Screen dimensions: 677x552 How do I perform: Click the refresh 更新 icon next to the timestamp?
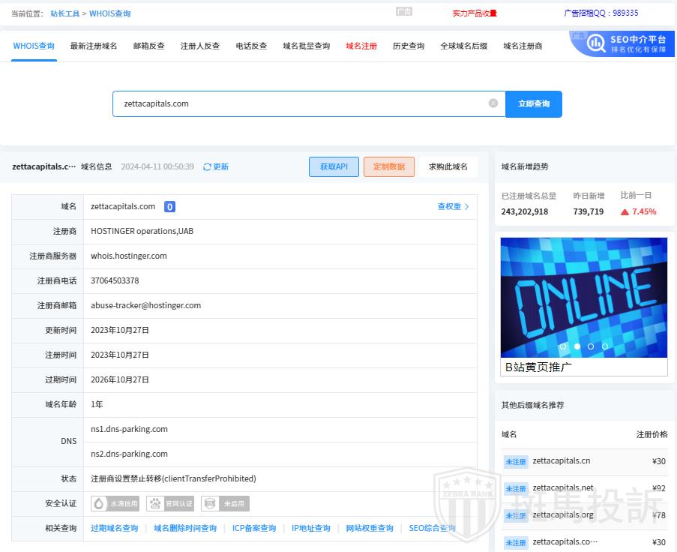coord(208,167)
